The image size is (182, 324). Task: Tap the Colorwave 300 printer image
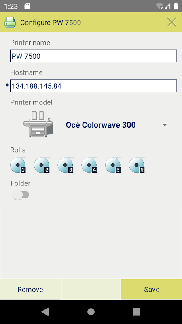38,124
